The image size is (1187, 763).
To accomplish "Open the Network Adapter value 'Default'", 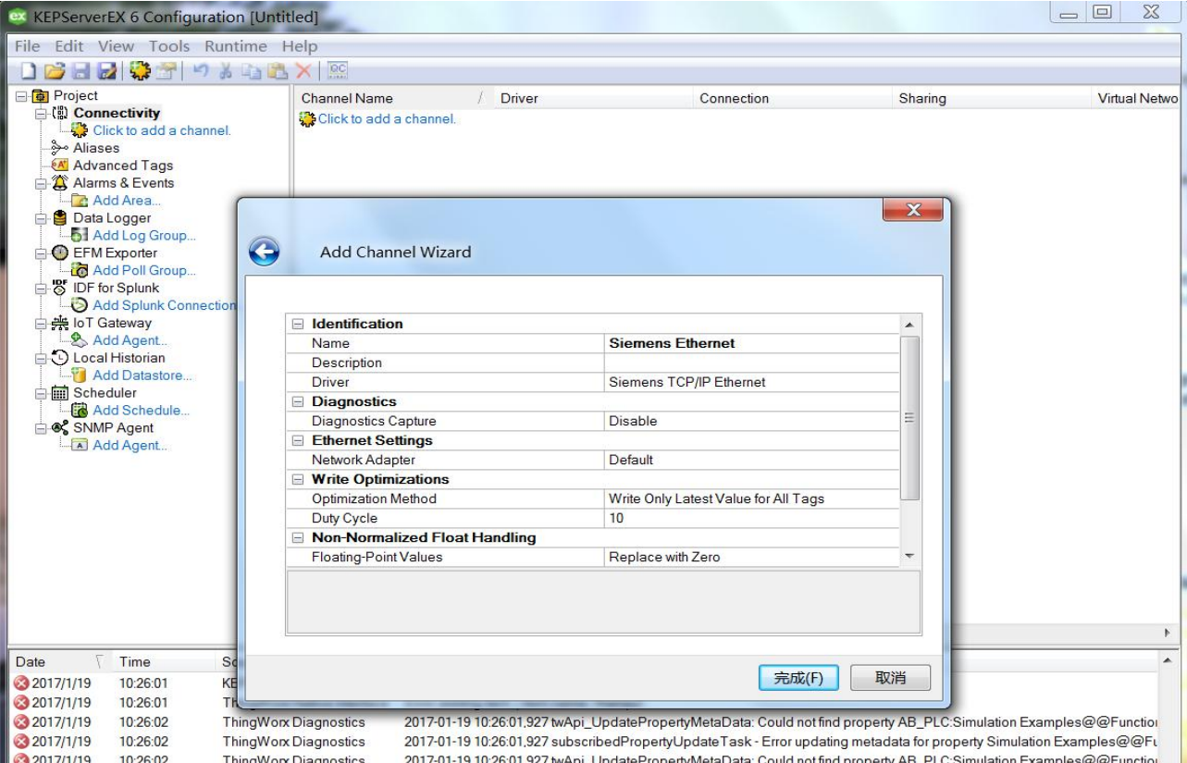I will [751, 460].
